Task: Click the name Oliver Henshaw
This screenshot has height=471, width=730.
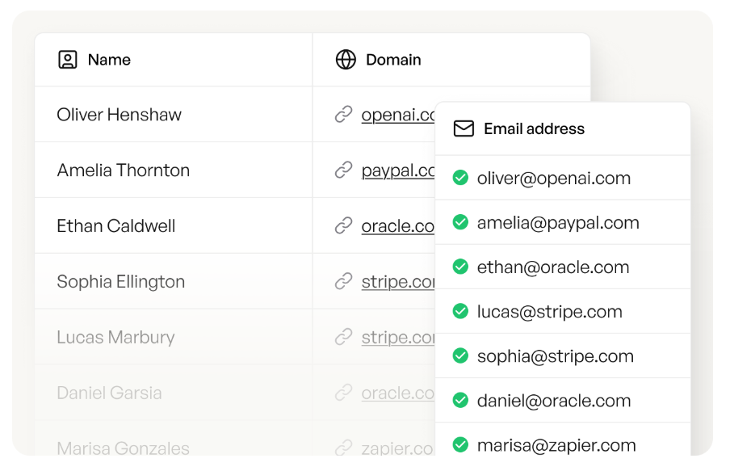Action: tap(119, 115)
